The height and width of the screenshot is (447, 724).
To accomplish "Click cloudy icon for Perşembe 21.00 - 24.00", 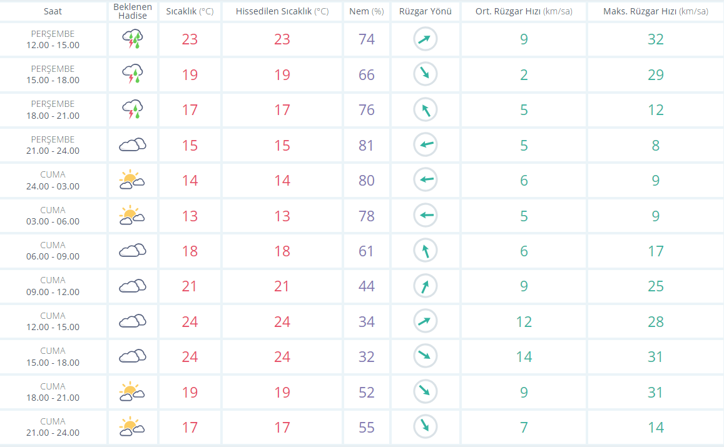I will click(133, 145).
